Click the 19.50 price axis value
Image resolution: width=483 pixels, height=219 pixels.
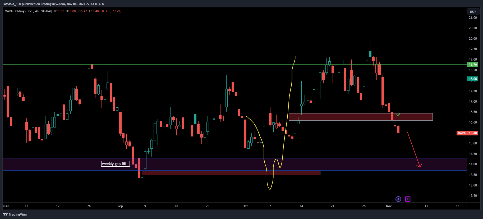pyautogui.click(x=473, y=49)
